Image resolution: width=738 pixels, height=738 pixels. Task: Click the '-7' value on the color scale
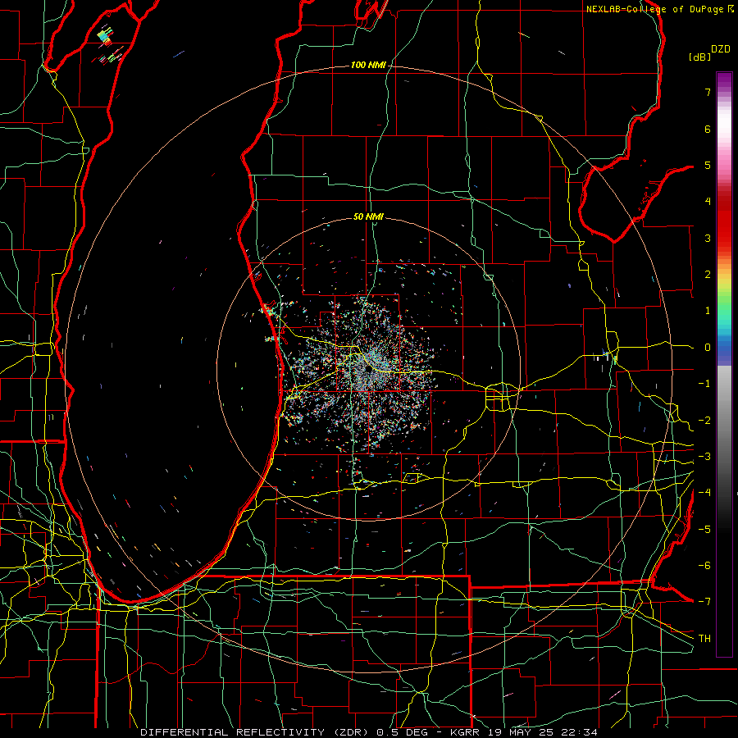pyautogui.click(x=704, y=602)
